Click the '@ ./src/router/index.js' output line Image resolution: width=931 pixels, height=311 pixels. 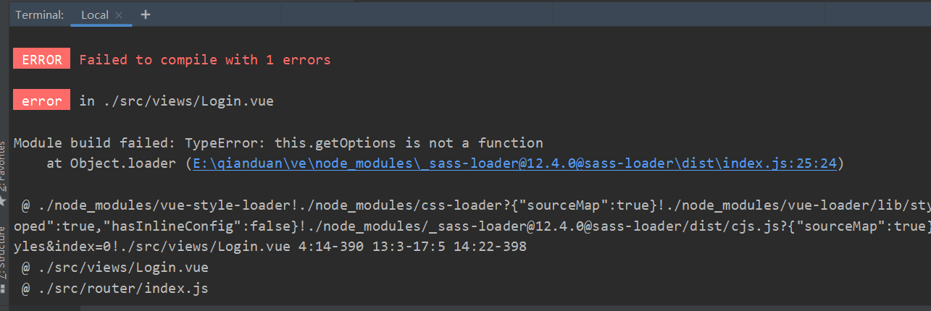coord(114,289)
